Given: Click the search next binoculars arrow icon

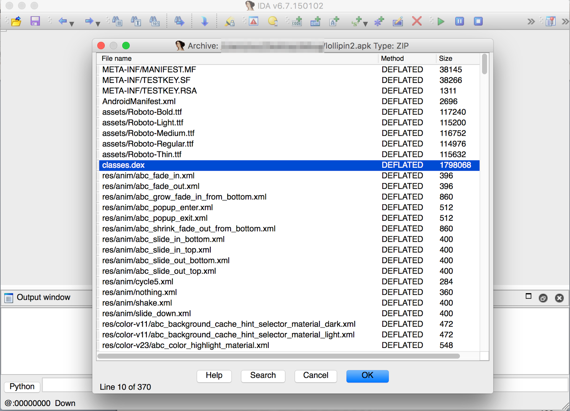Looking at the screenshot, I should pyautogui.click(x=179, y=21).
